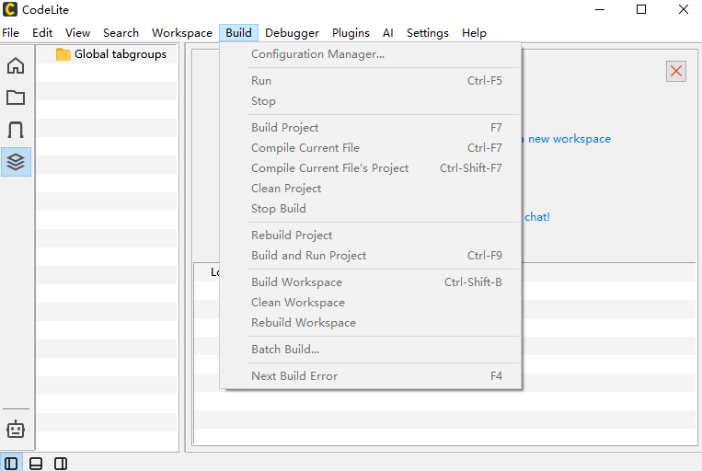The image size is (702, 471).
Task: Close the welcome page with red X
Action: tap(676, 71)
